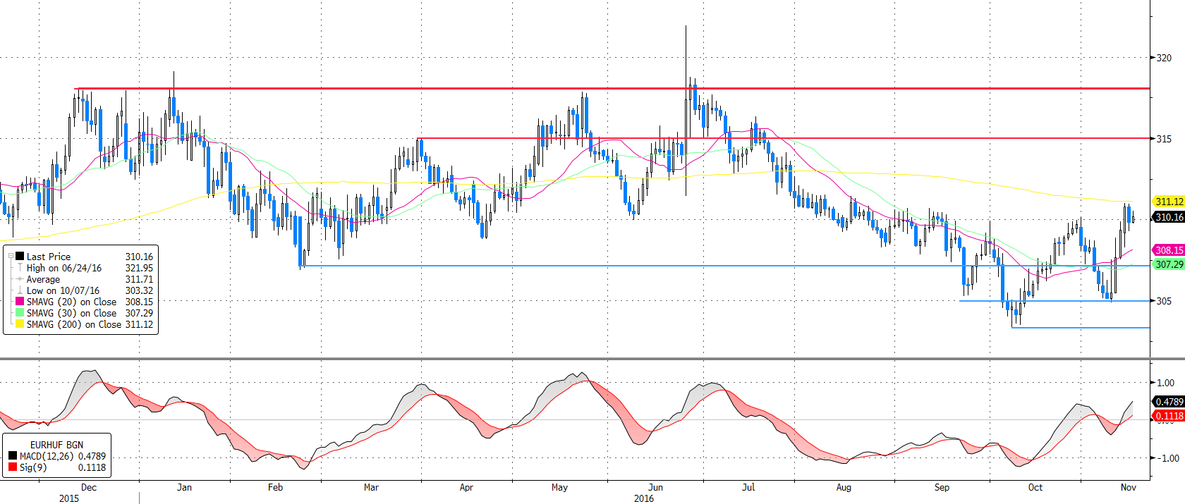Click the Nov label on time axis
Screen dimensions: 1185x504
pyautogui.click(x=1129, y=487)
